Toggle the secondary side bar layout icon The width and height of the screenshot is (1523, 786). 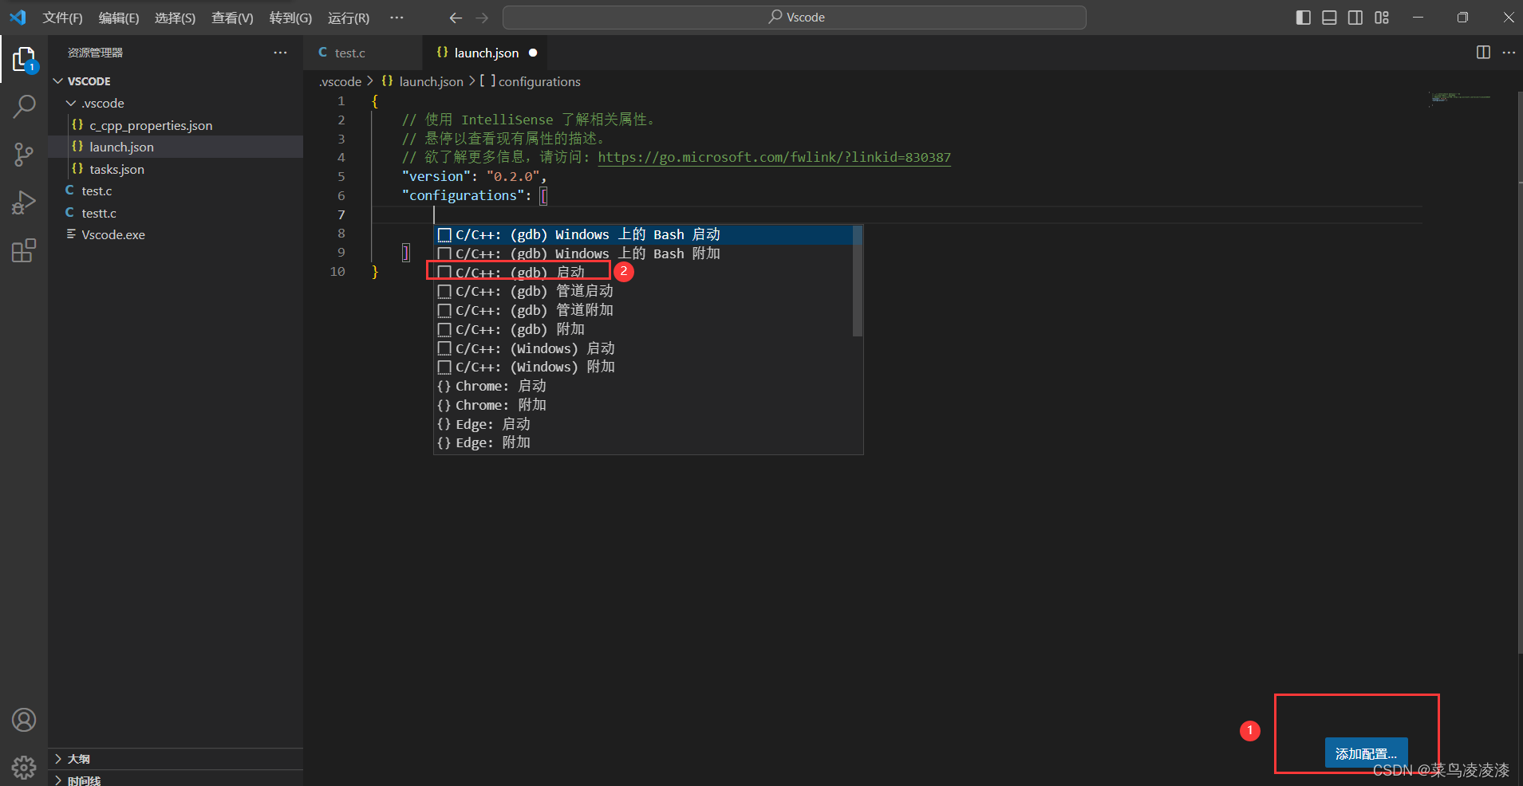[x=1355, y=18]
